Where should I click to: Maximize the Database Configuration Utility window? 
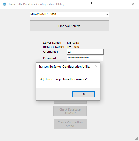(121, 4)
